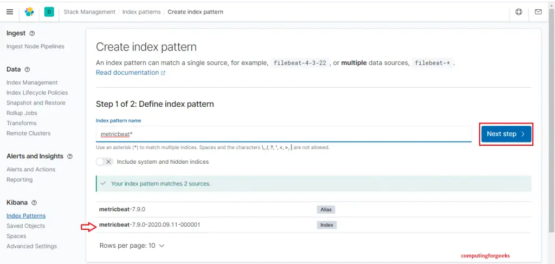Viewport: 555px width, 264px height.
Task: Click the Next step button
Action: point(506,134)
